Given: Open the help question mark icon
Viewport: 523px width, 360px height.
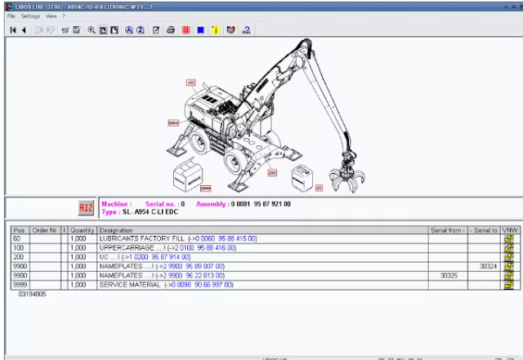Looking at the screenshot, I should coord(246,30).
